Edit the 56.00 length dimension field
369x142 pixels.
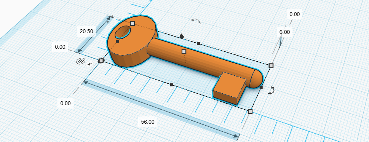[148, 122]
